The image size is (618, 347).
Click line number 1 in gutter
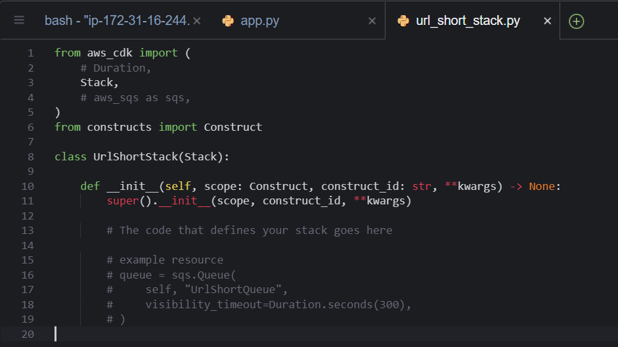(31, 53)
